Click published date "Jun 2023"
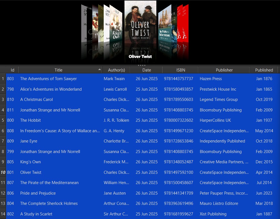The height and width of the screenshot is (219, 280). (x=264, y=193)
